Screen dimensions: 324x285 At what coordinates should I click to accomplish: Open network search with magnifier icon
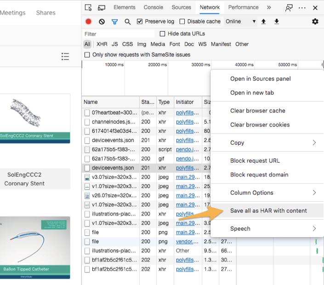[128, 22]
